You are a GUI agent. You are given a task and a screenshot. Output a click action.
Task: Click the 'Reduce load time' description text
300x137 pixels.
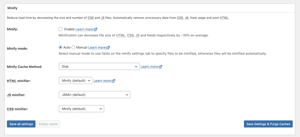click(x=118, y=18)
